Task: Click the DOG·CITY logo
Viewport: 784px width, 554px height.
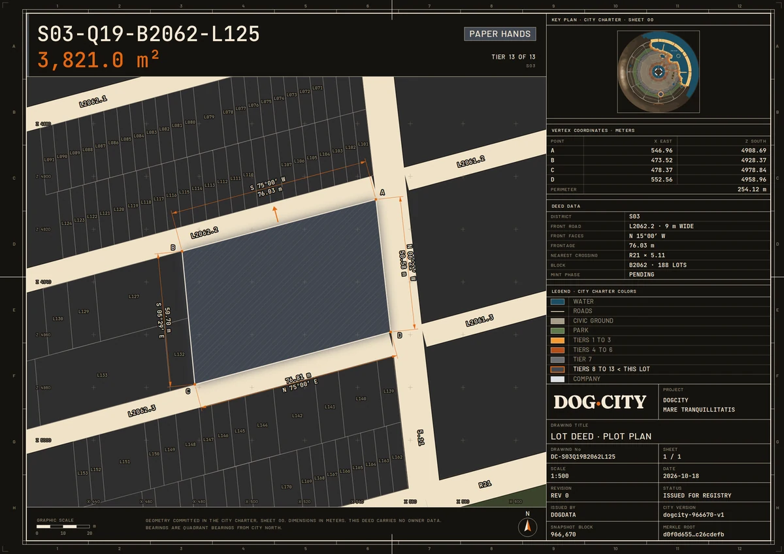Action: click(x=600, y=402)
